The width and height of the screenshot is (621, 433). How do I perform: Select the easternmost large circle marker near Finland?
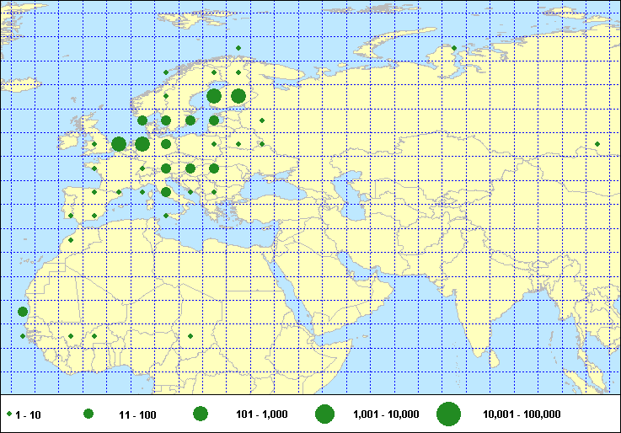[238, 96]
